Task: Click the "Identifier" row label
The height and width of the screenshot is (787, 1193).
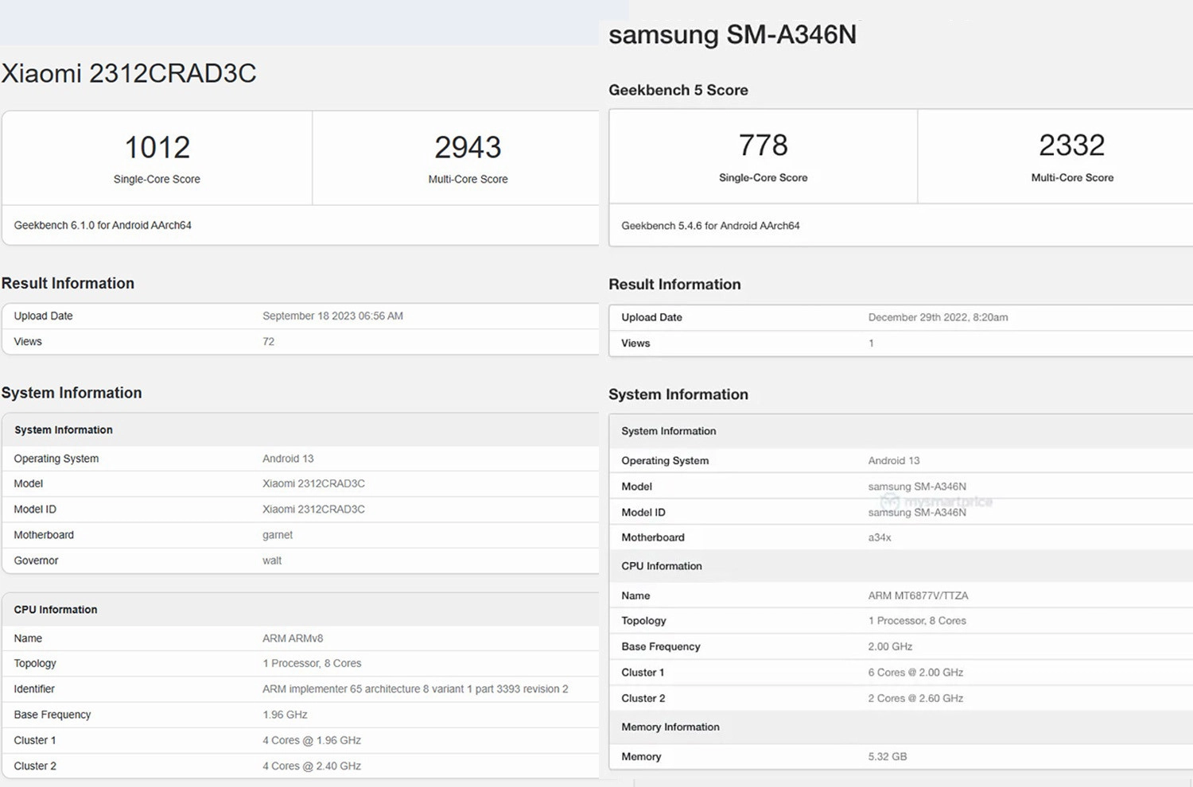Action: (34, 689)
